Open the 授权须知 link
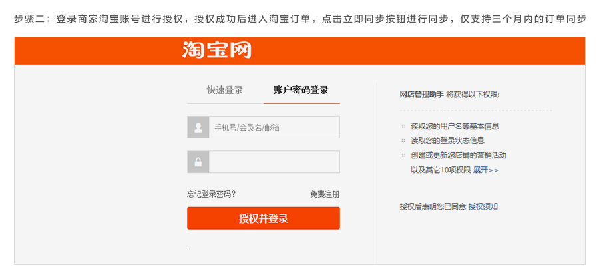 (483, 207)
